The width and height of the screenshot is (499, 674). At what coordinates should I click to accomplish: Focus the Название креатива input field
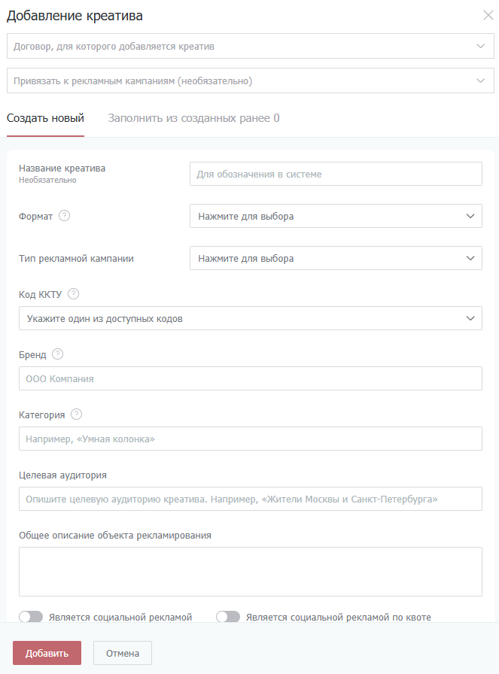[x=336, y=174]
